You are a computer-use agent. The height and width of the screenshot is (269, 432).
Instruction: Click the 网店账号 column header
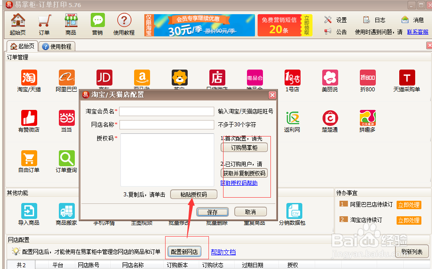[89, 265]
